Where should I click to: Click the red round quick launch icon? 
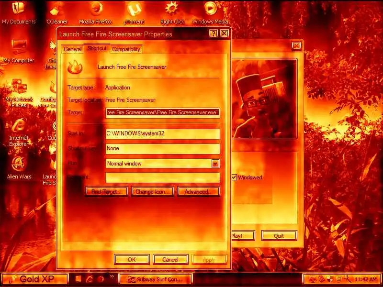(x=101, y=279)
